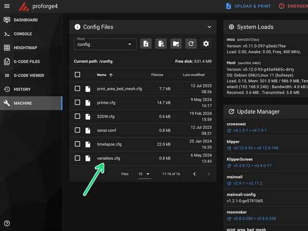Toggle the select-all files checkbox
308x231 pixels.
(x=78, y=74)
